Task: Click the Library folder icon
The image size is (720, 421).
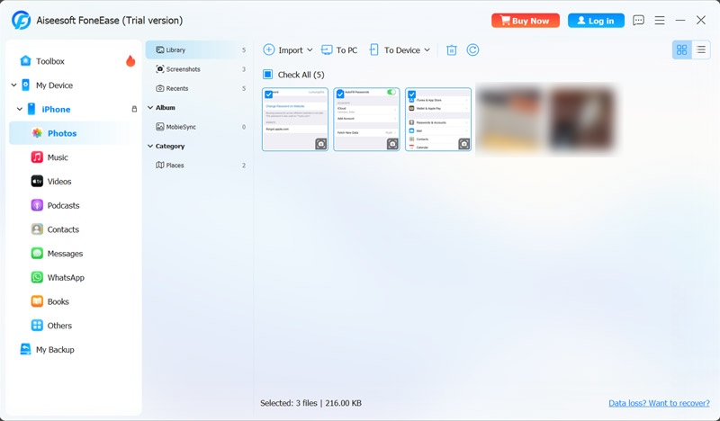Action: pyautogui.click(x=160, y=49)
